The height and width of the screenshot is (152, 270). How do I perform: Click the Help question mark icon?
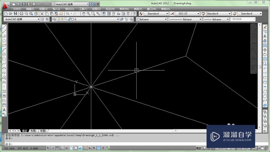pyautogui.click(x=134, y=14)
